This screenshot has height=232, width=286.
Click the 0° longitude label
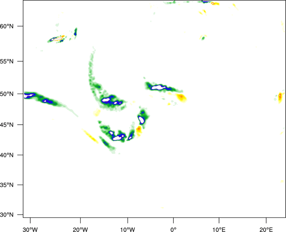tap(173, 230)
